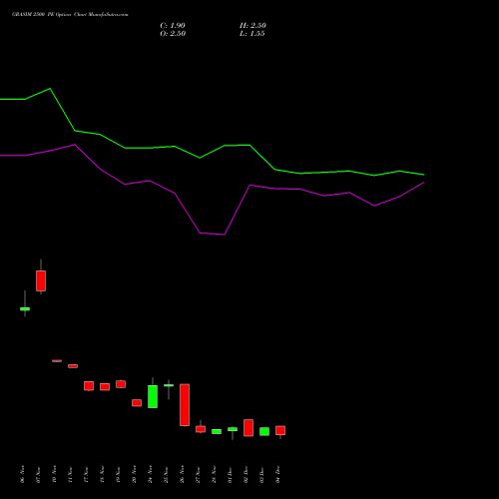Click the 06 Nov date label

click(x=22, y=474)
